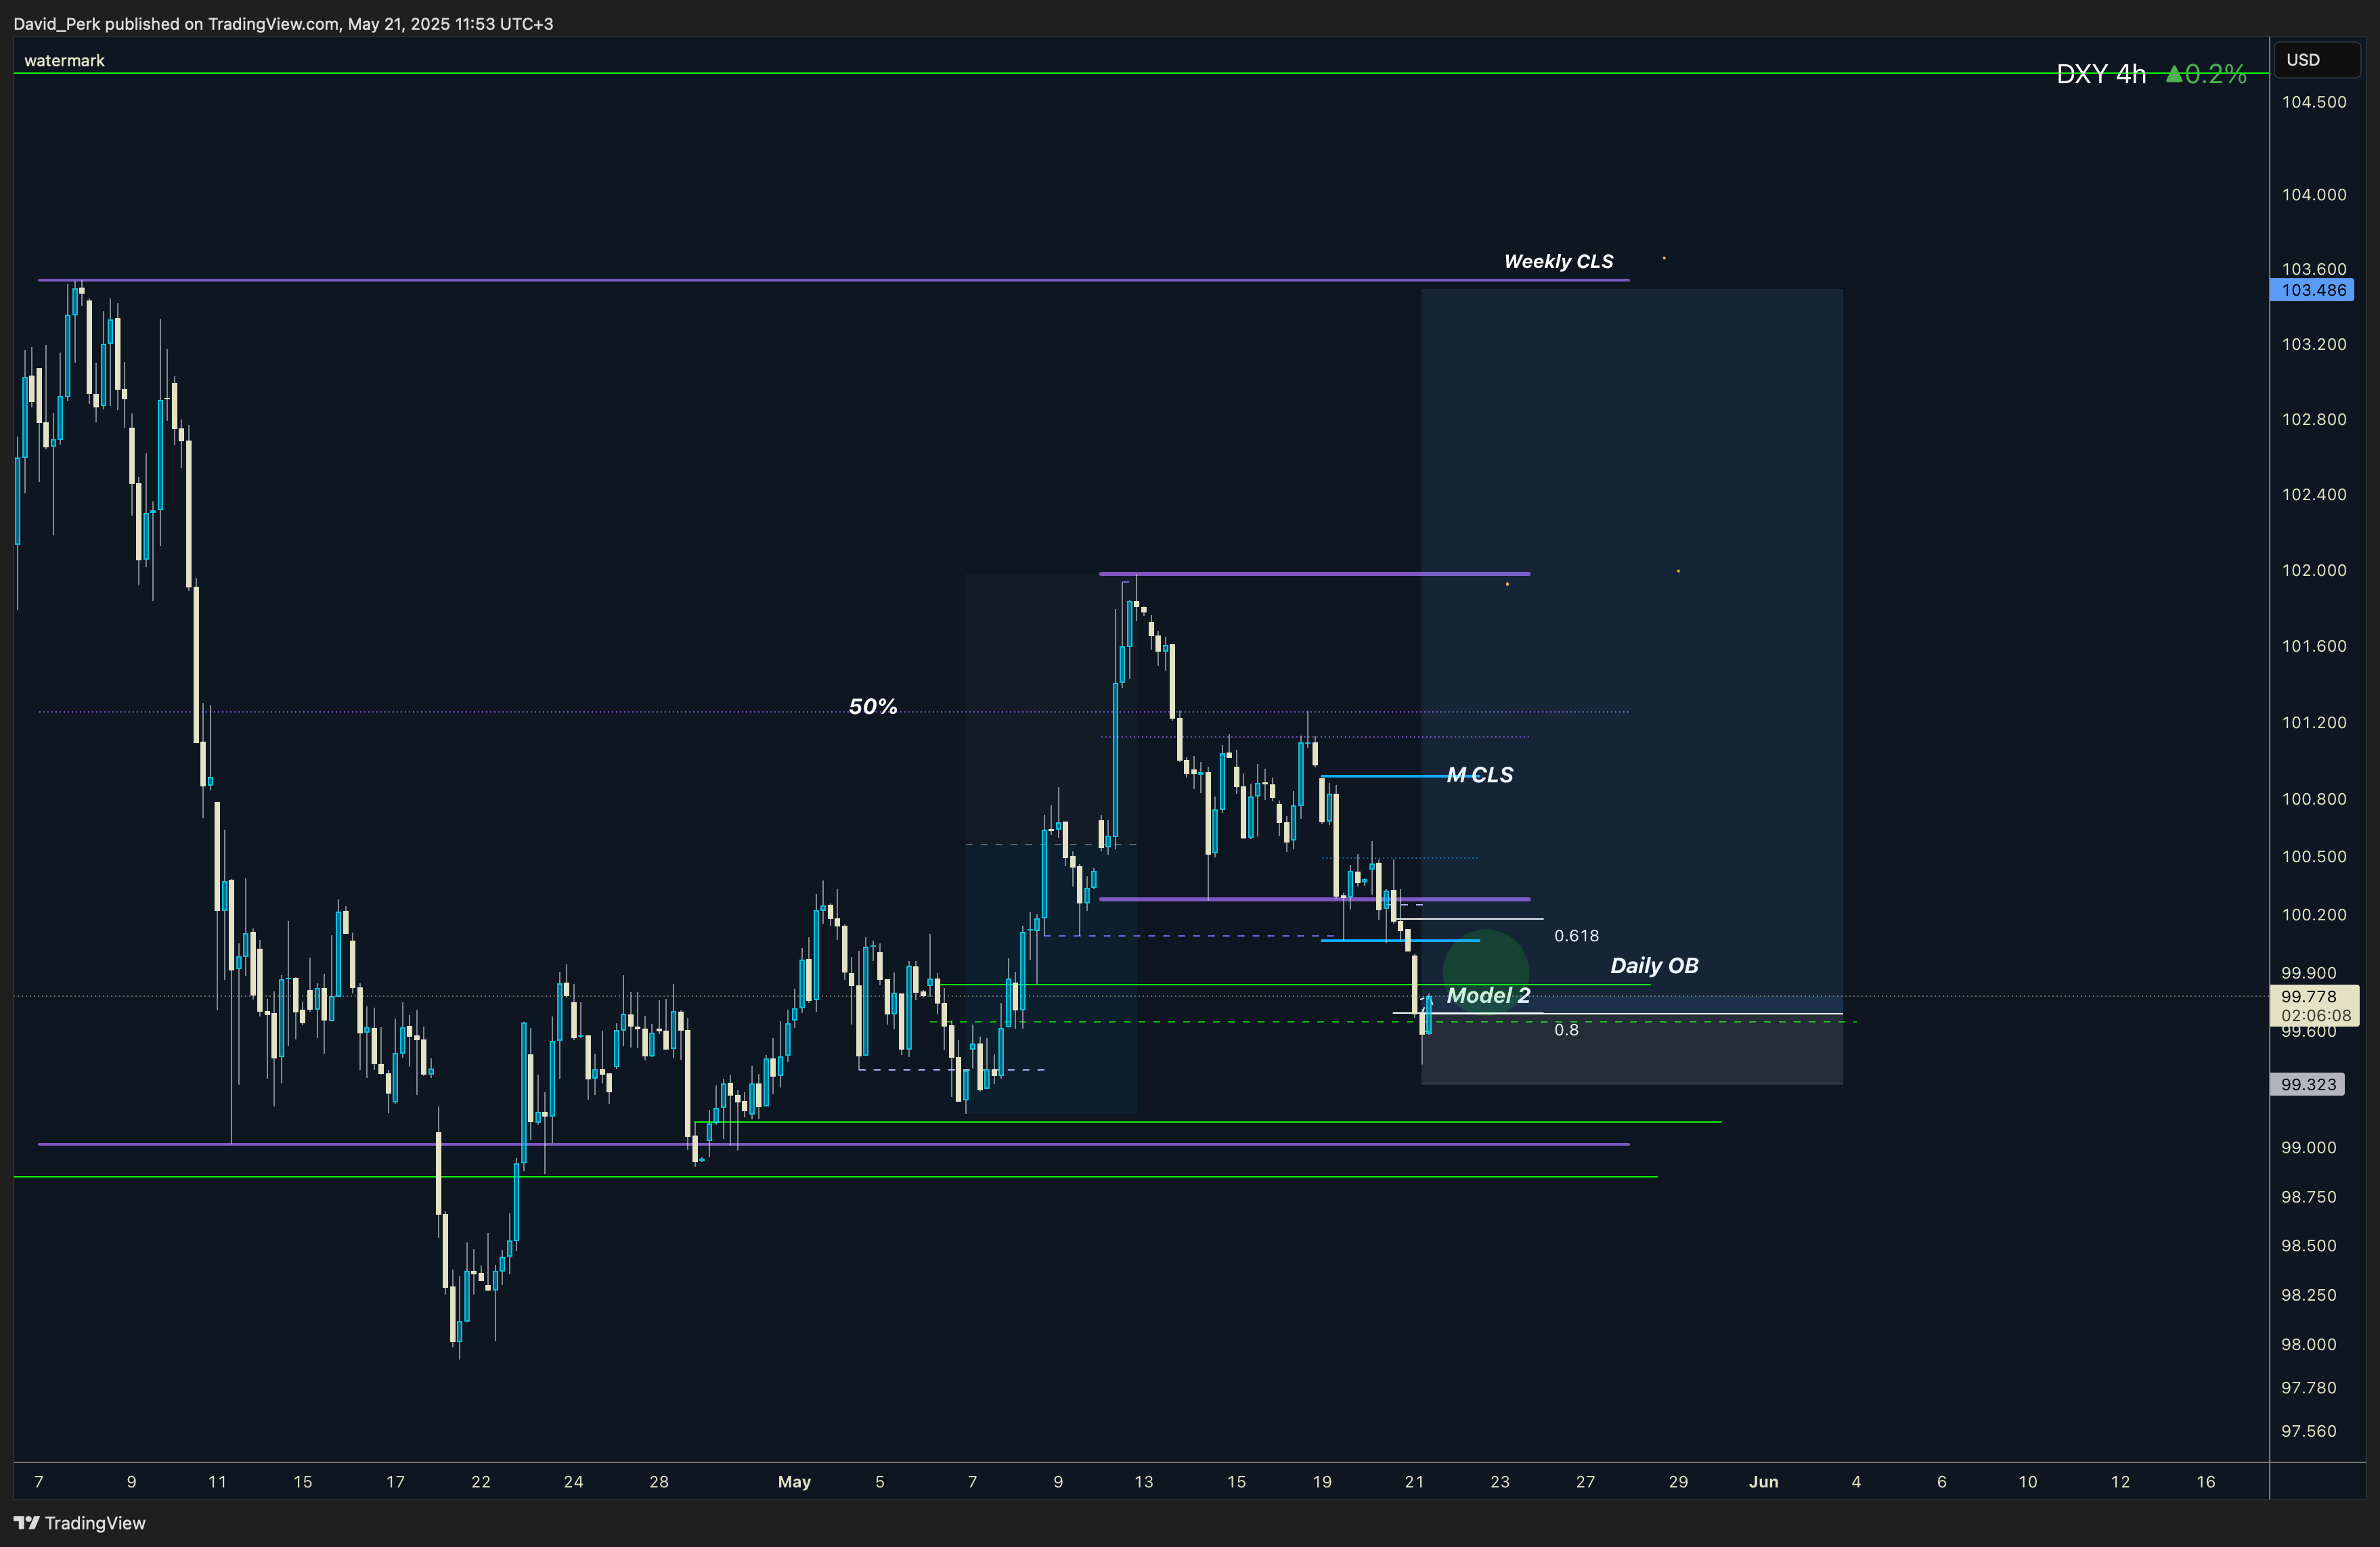
Task: Click the 97.560 price axis label
Action: click(2309, 1432)
